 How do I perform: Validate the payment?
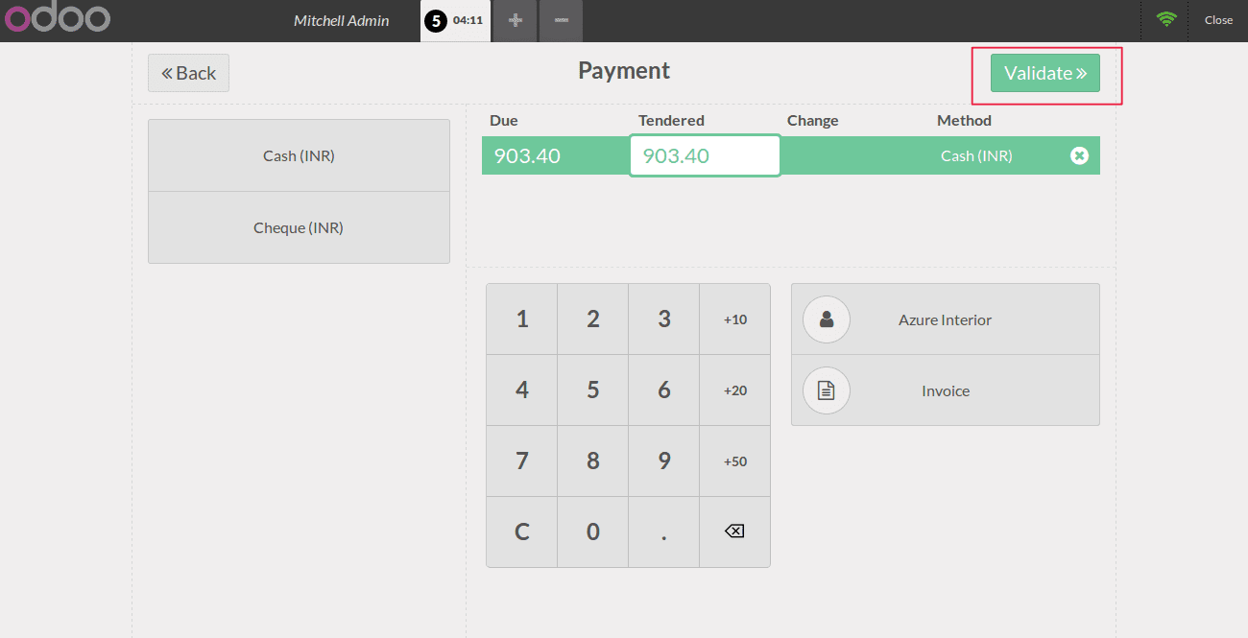(x=1045, y=73)
